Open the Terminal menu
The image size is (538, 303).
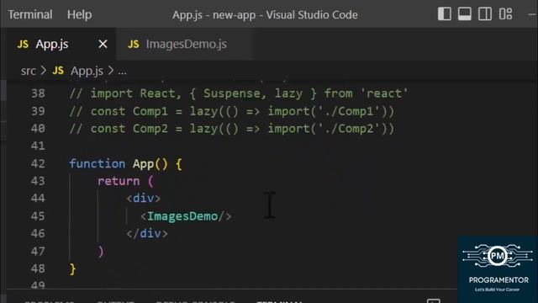tap(30, 15)
